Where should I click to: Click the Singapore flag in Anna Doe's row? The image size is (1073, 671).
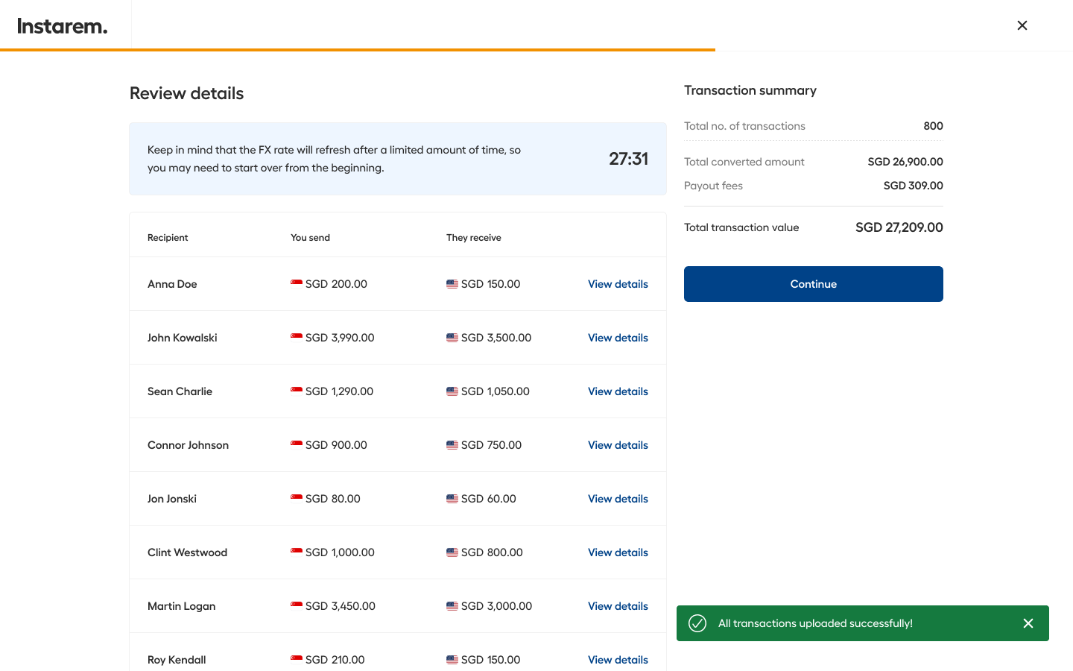click(297, 284)
